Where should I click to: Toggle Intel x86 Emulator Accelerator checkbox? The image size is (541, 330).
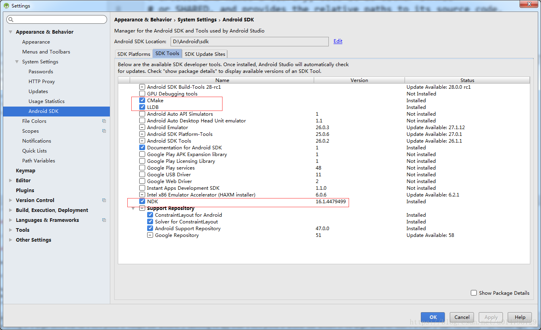point(142,195)
